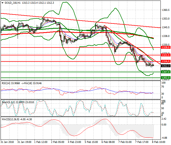Click the MACD scale value 2.42
The image size is (171, 145).
pos(164,119)
